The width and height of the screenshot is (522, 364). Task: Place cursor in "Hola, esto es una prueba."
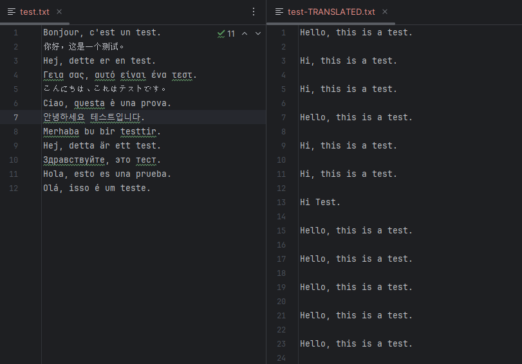coord(107,174)
